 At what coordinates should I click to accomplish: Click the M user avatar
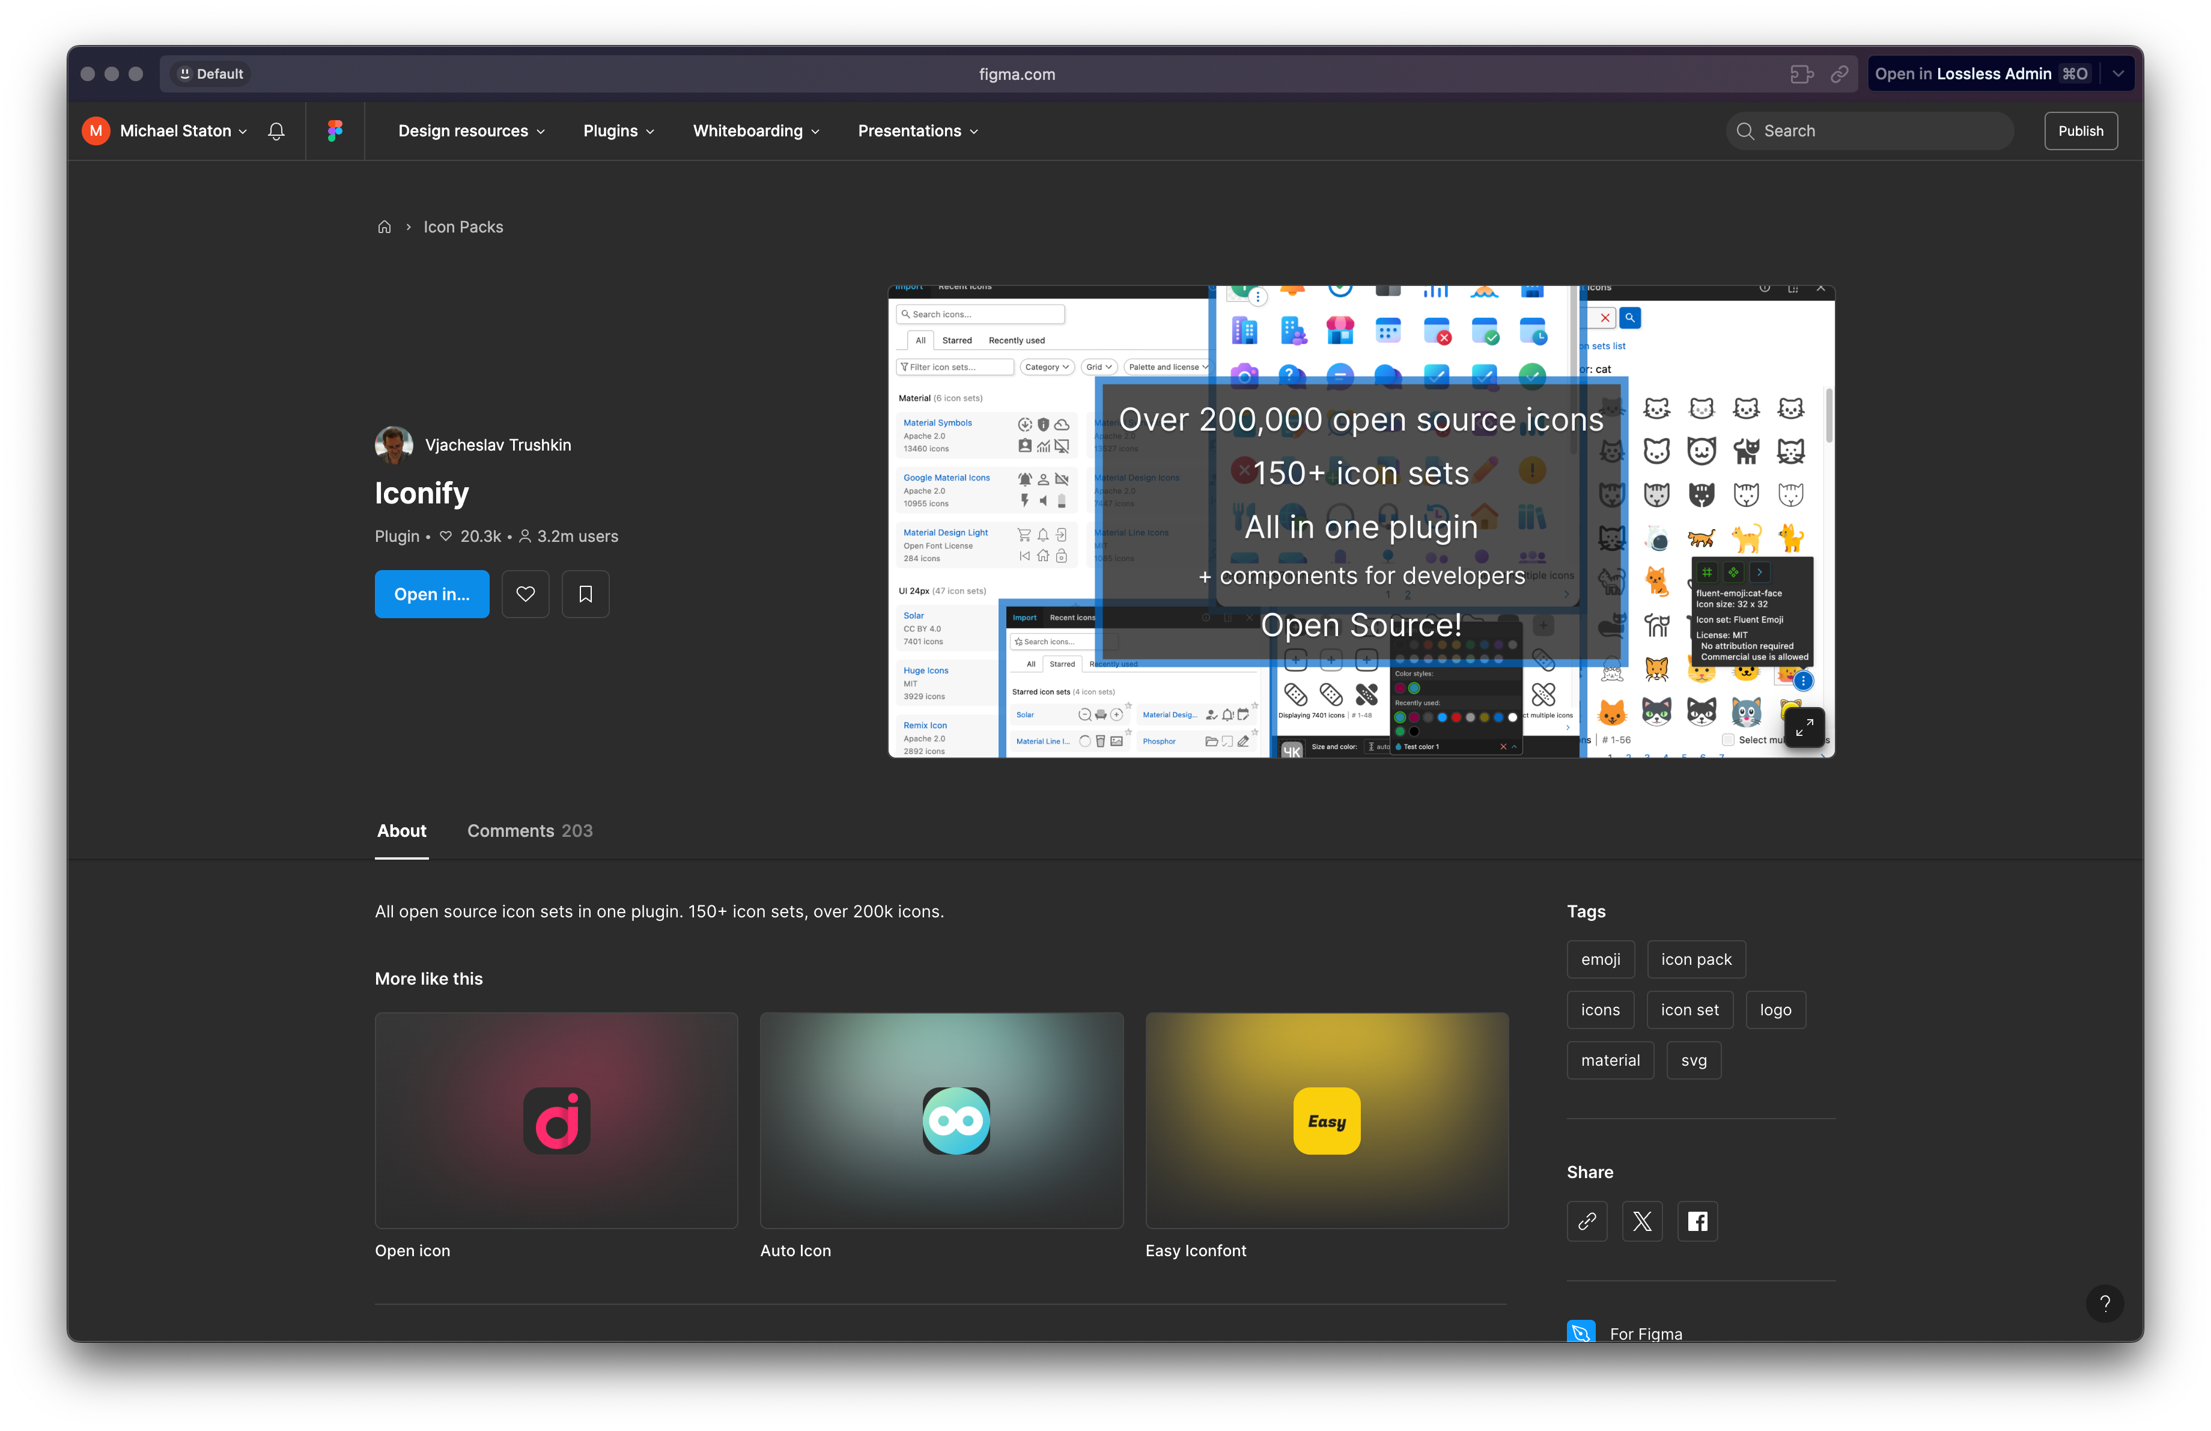96,131
